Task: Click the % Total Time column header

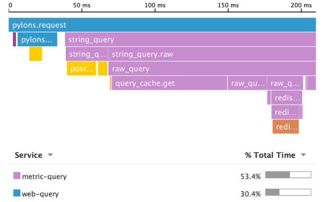Action: click(x=270, y=155)
